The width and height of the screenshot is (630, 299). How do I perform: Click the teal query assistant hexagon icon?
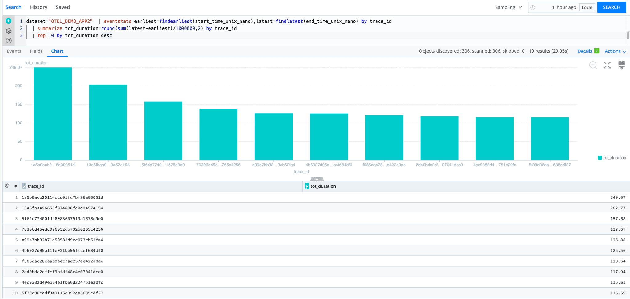[9, 21]
